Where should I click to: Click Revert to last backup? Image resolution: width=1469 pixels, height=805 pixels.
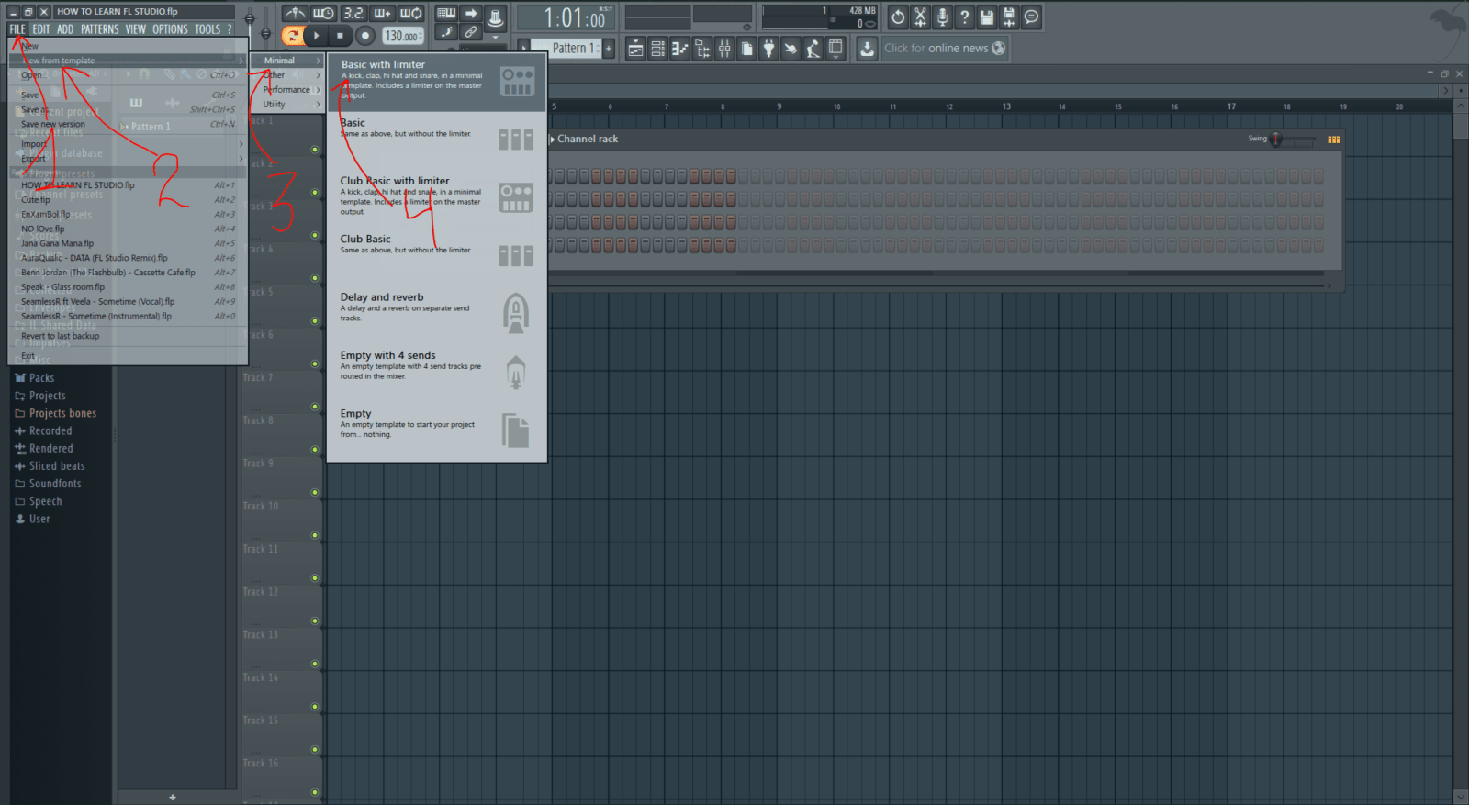coord(129,336)
